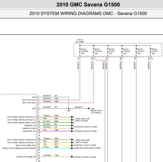
Task: Click the arrowhead ending the PPL wire
Action: tap(72, 131)
